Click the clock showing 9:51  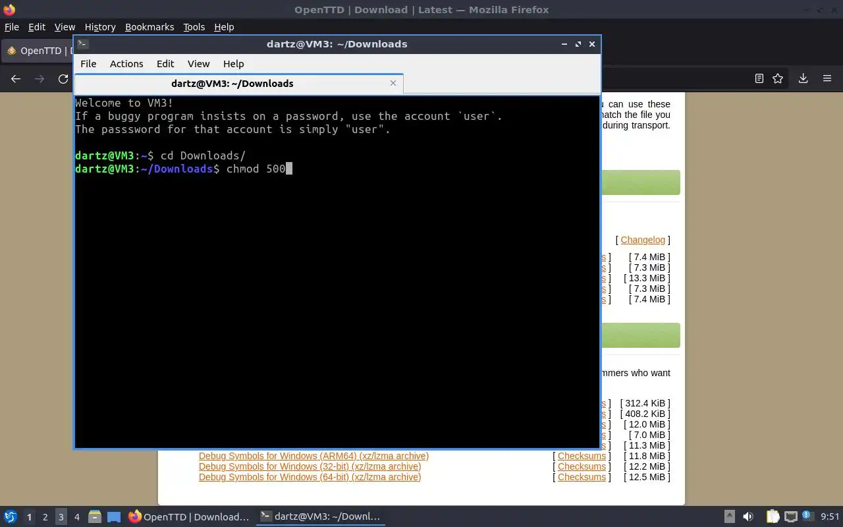tap(830, 517)
